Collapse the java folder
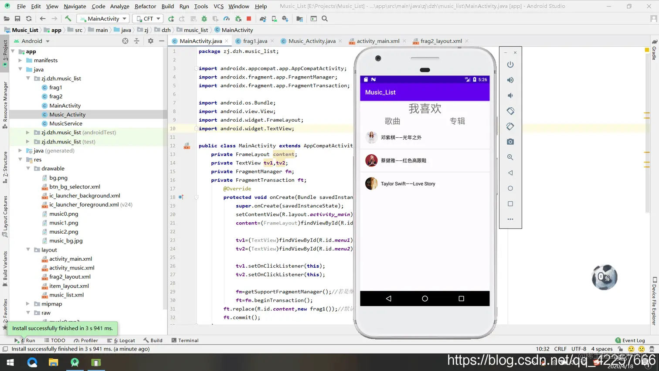659x371 pixels. (20, 69)
